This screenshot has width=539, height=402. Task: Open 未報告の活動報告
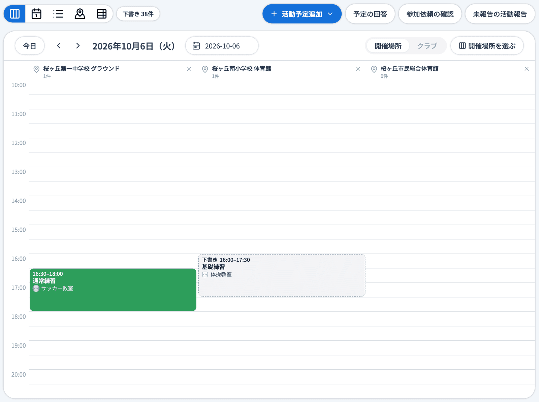(500, 14)
